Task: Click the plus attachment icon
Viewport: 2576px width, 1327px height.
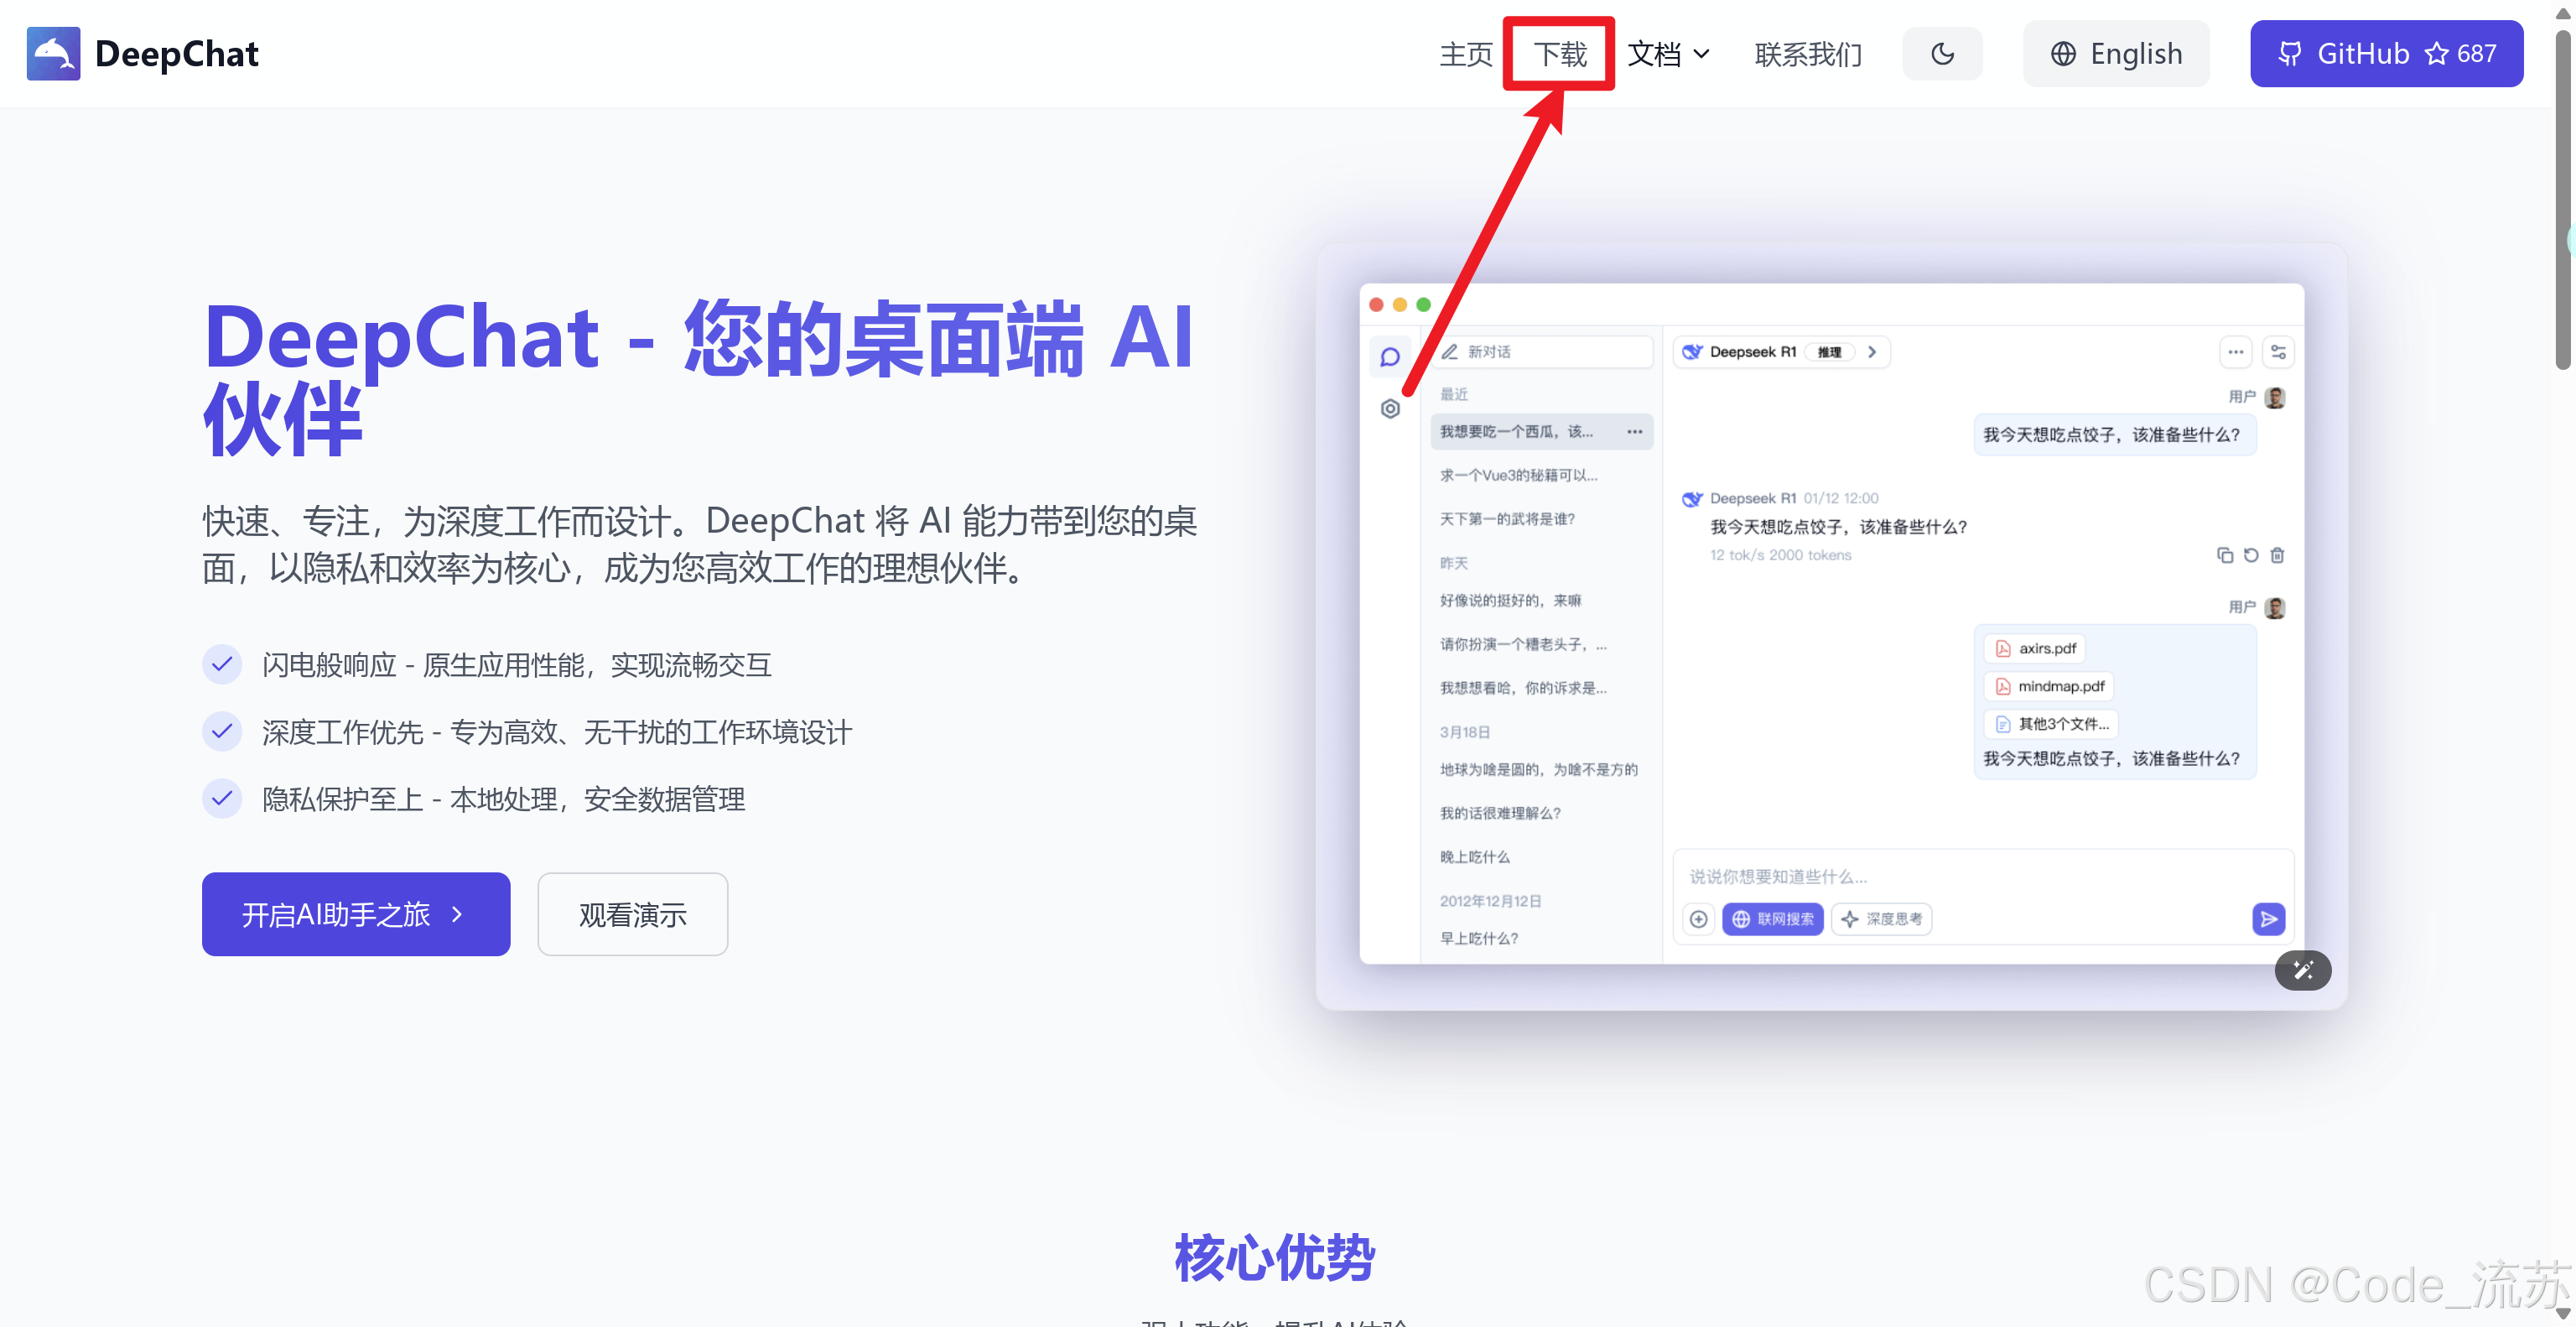Action: click(1698, 918)
